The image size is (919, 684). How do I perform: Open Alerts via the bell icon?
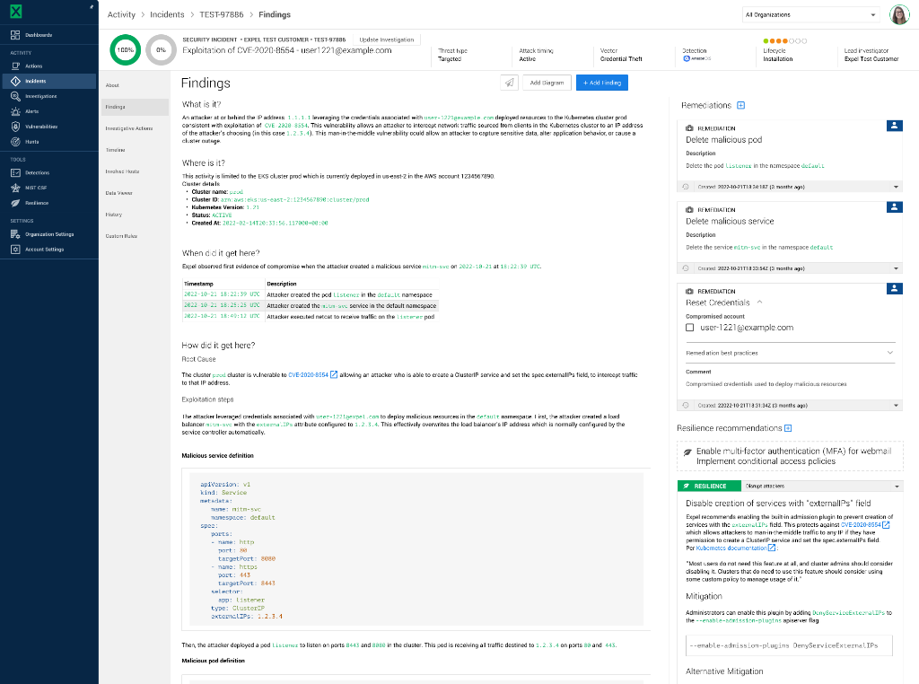[x=15, y=111]
